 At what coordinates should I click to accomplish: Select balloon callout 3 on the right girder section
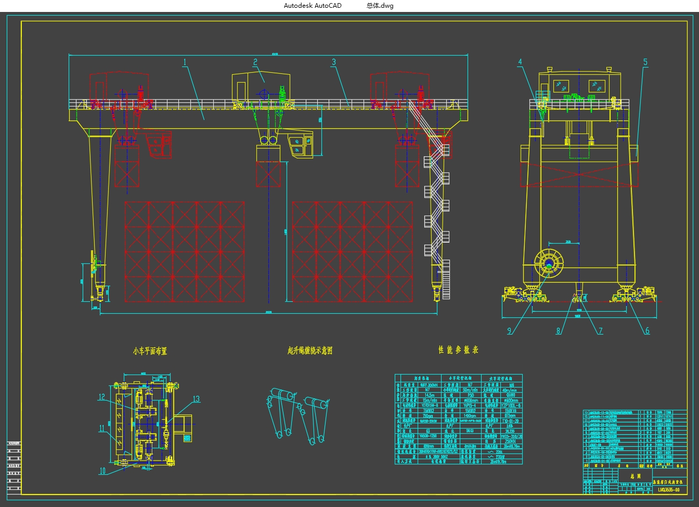333,61
